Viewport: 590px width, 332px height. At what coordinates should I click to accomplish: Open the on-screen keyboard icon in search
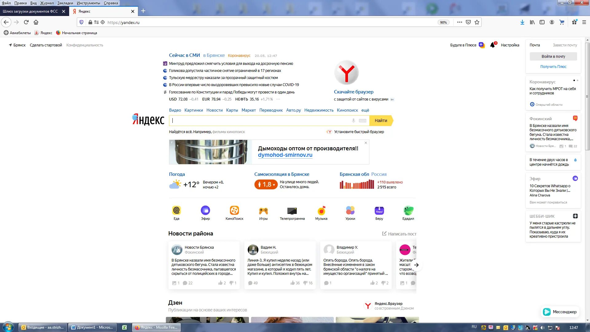pos(363,121)
